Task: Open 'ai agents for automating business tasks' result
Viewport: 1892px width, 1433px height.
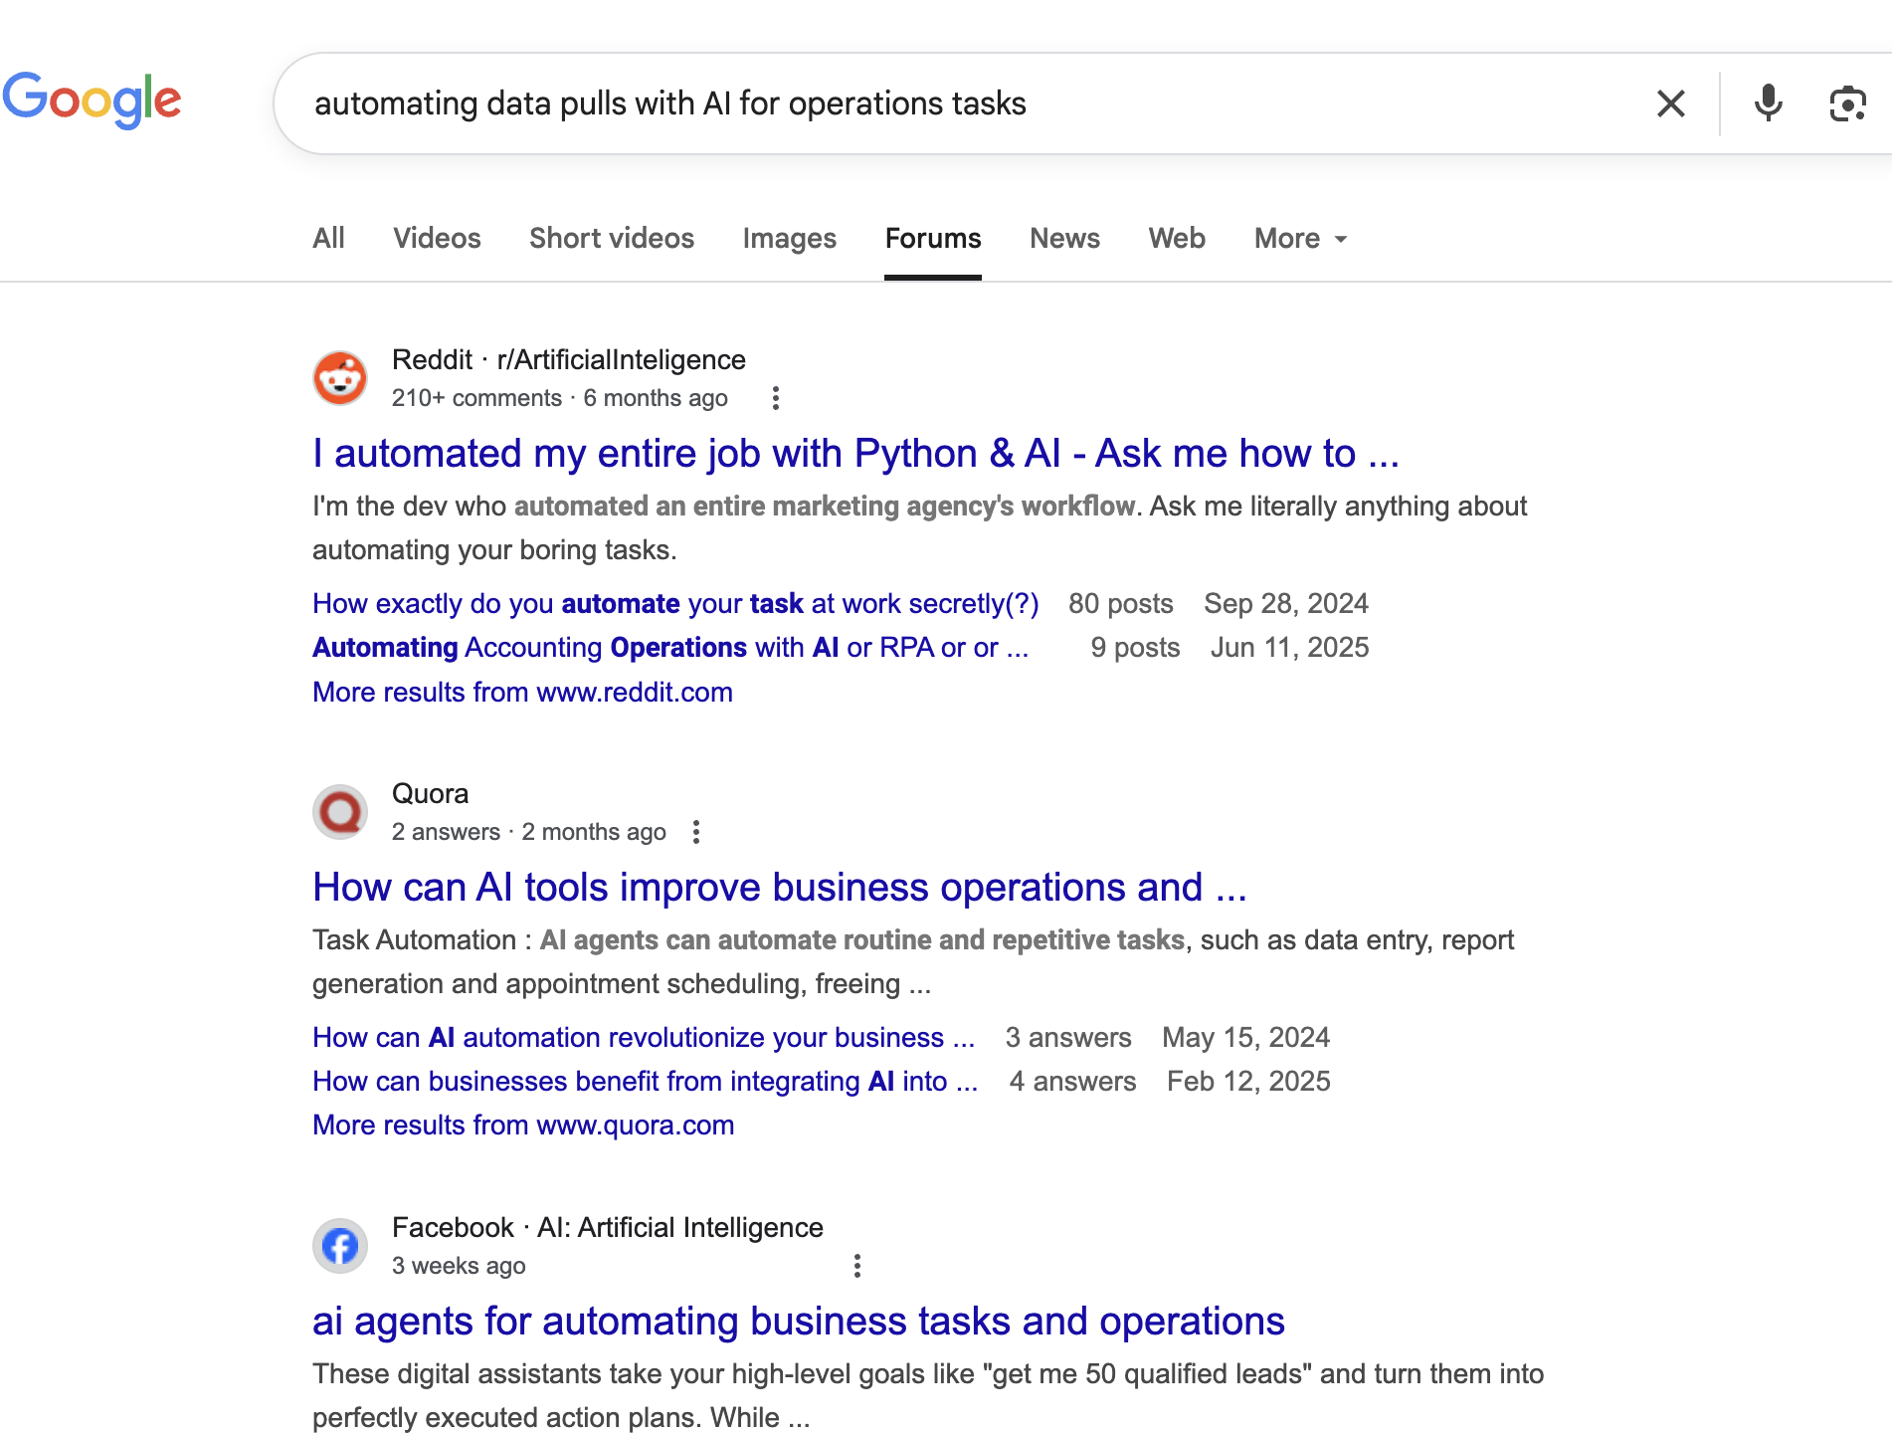Action: 799,1322
